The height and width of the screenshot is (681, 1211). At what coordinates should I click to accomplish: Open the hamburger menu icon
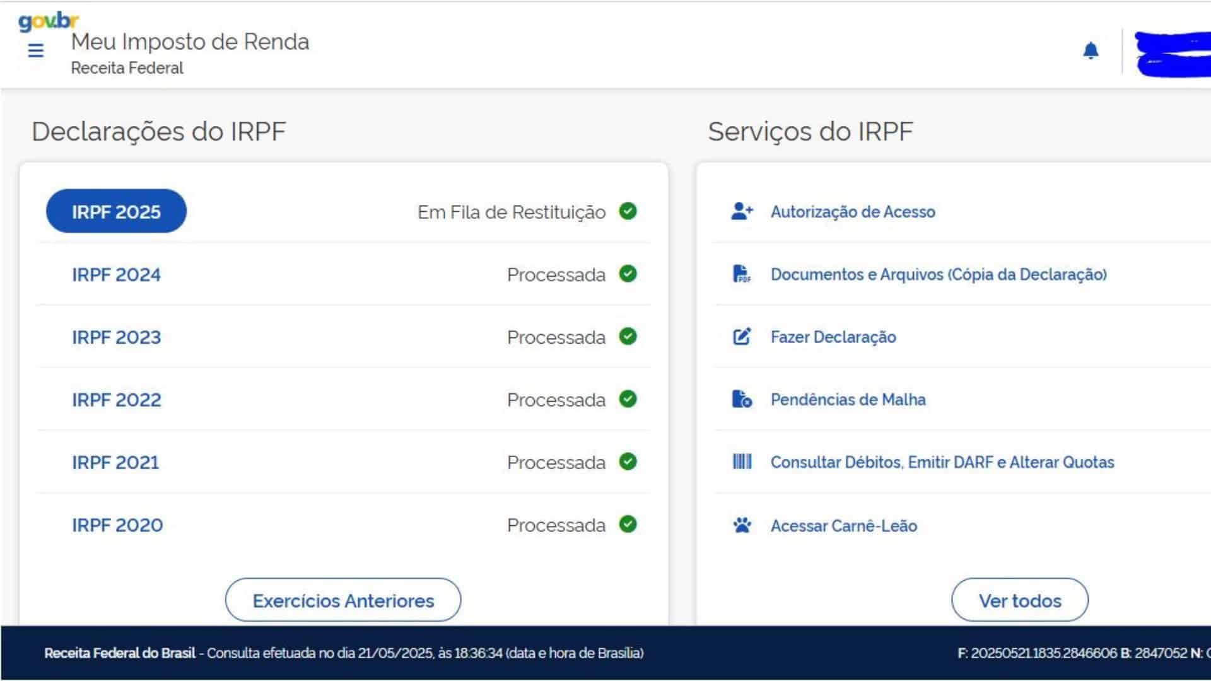coord(36,50)
